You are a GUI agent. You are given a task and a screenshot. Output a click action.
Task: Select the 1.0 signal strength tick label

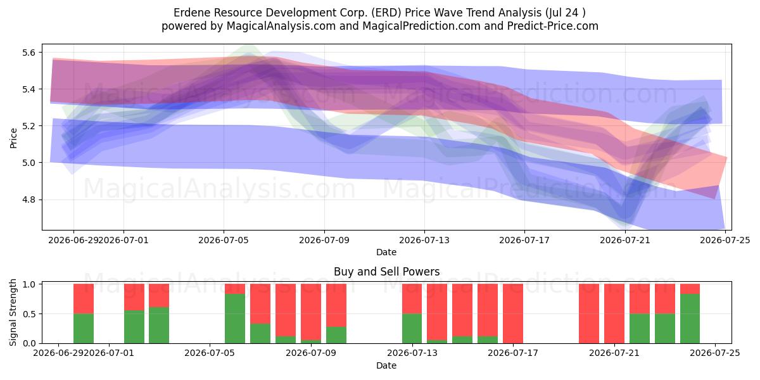(x=30, y=284)
